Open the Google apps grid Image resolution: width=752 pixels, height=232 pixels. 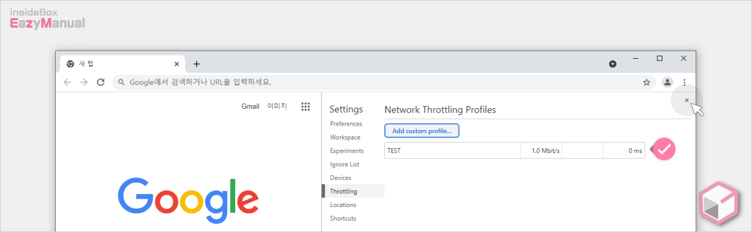click(x=306, y=106)
